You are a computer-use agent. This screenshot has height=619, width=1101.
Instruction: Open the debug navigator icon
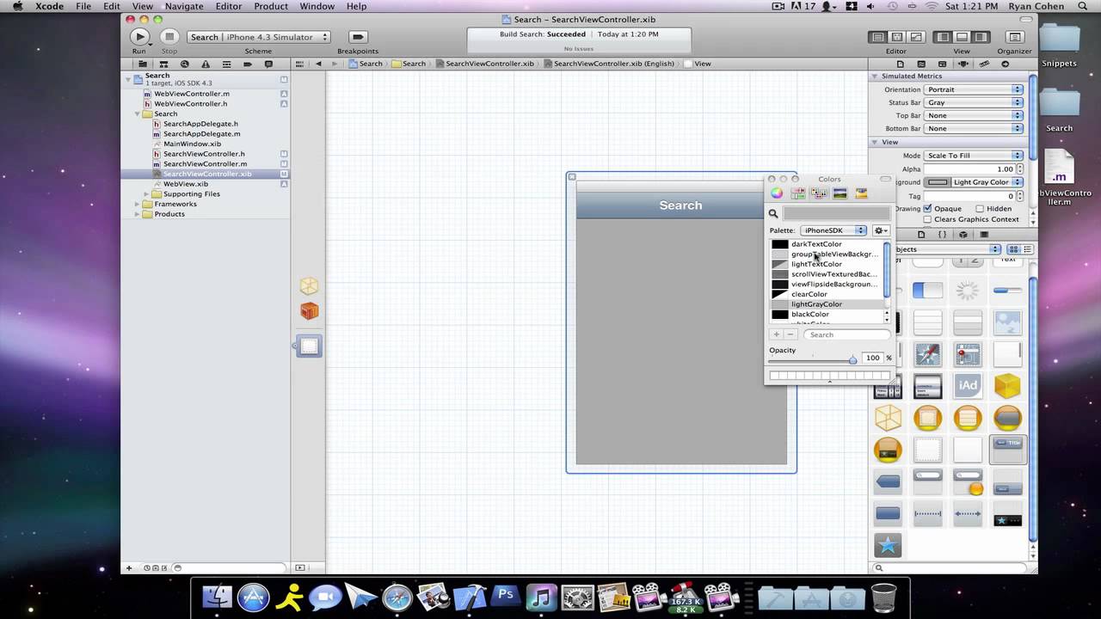(226, 64)
